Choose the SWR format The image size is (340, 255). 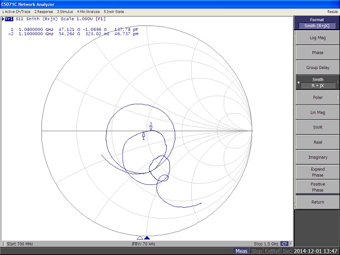pos(318,127)
